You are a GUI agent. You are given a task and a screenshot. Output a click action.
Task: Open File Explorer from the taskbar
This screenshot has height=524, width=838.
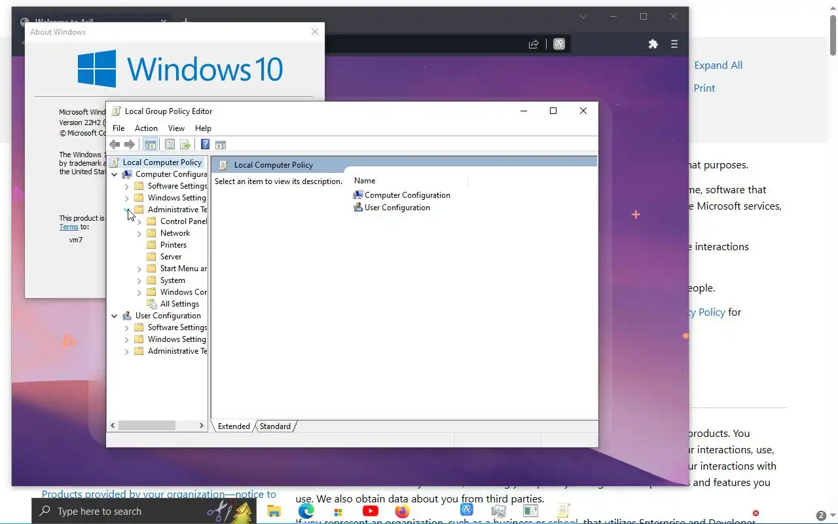(x=274, y=511)
